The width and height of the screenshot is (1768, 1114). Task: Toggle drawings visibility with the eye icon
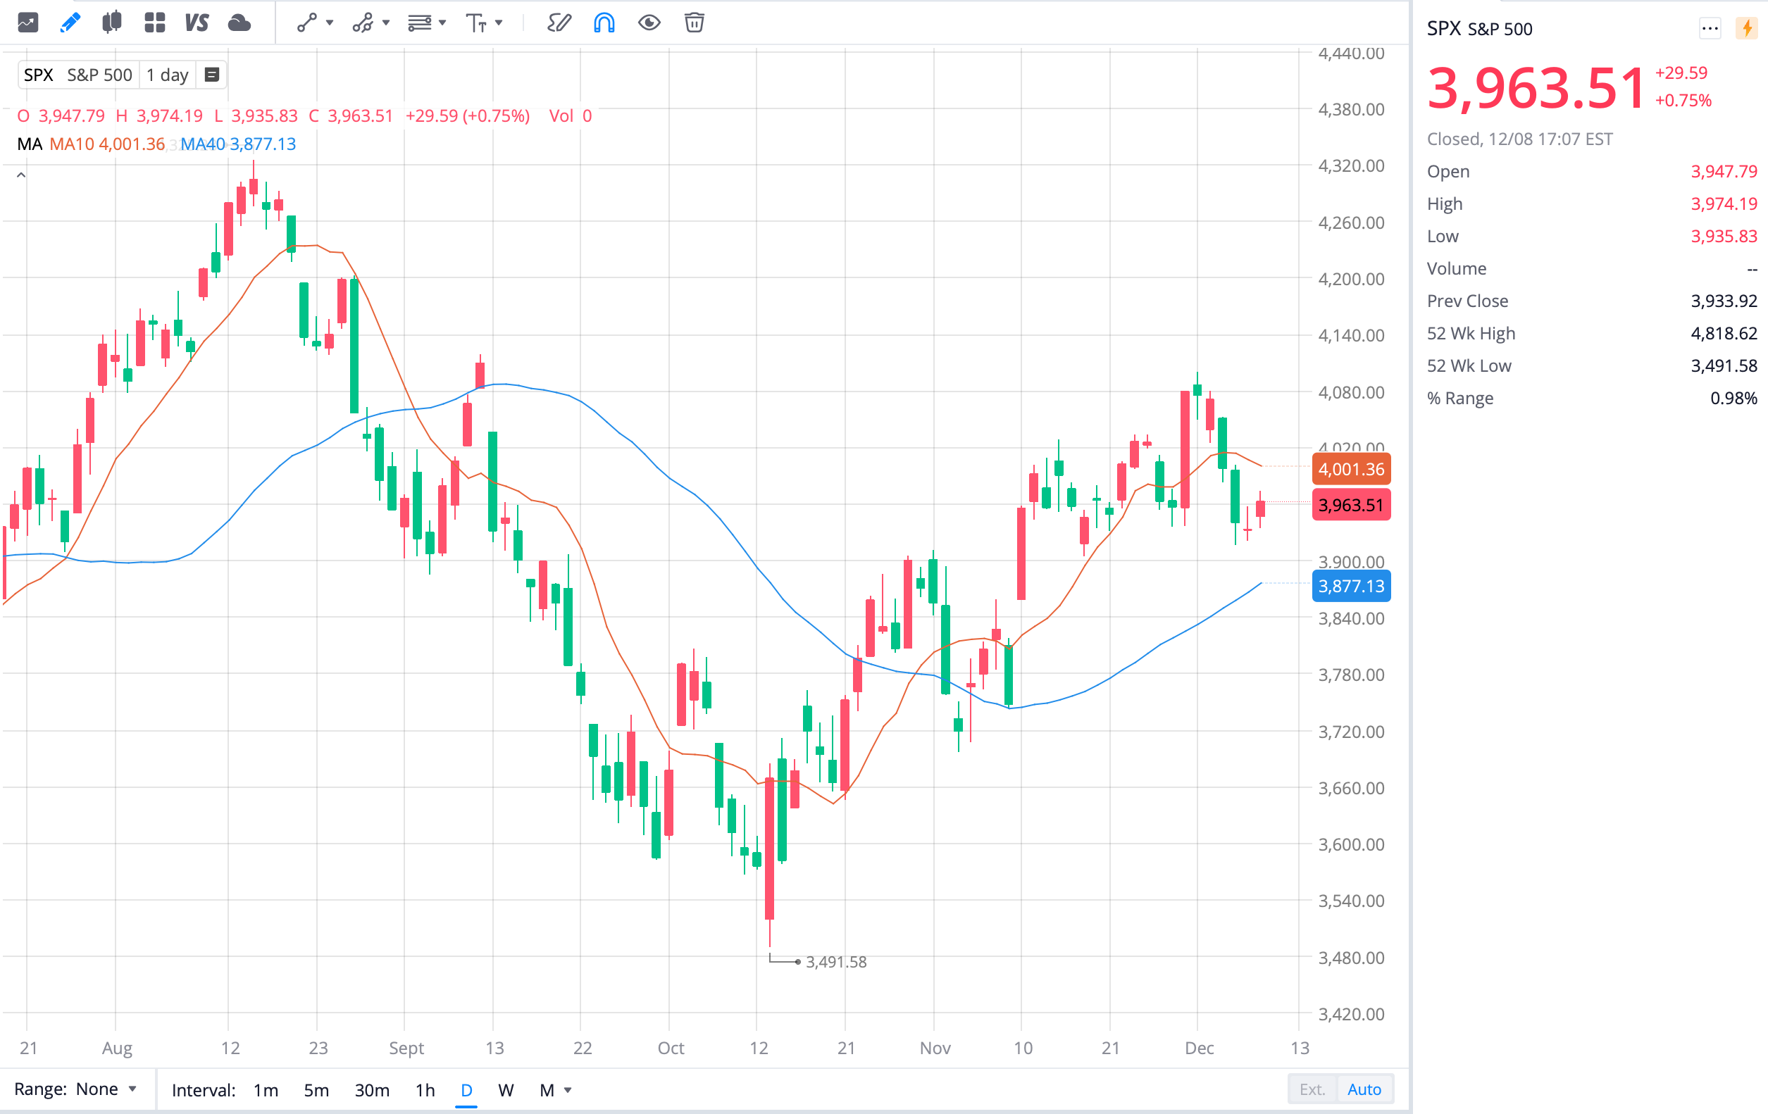tap(649, 23)
